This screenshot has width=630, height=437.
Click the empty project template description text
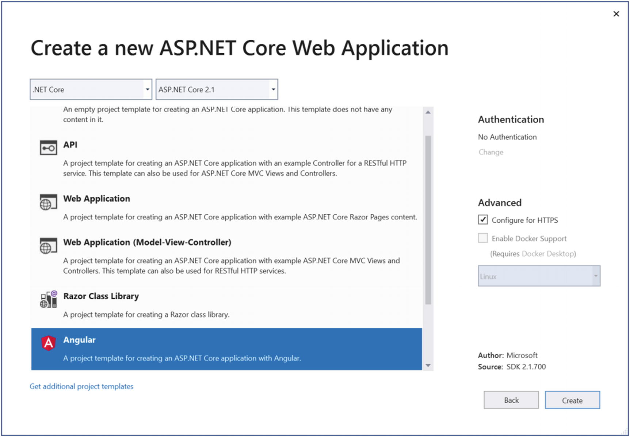coord(228,114)
